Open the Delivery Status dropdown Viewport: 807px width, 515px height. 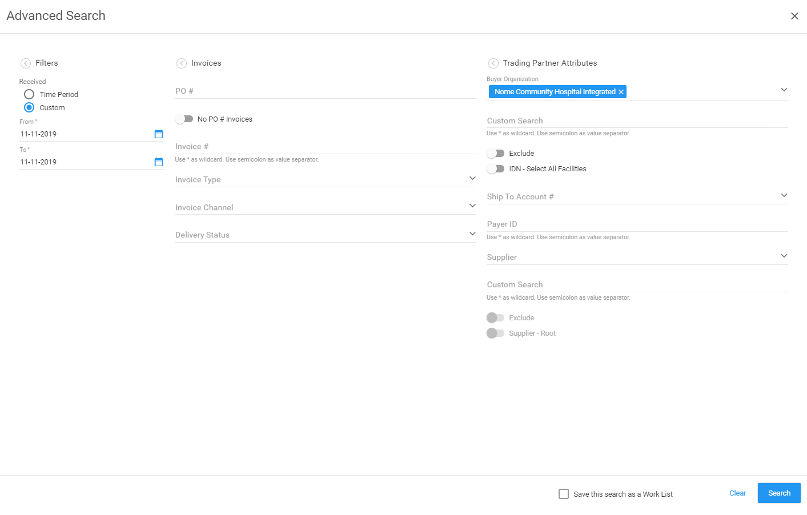pos(472,234)
